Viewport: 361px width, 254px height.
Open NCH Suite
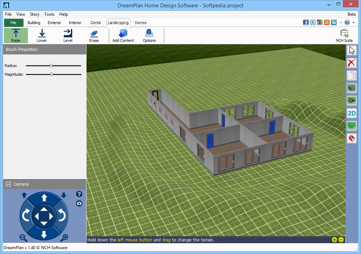click(x=344, y=36)
